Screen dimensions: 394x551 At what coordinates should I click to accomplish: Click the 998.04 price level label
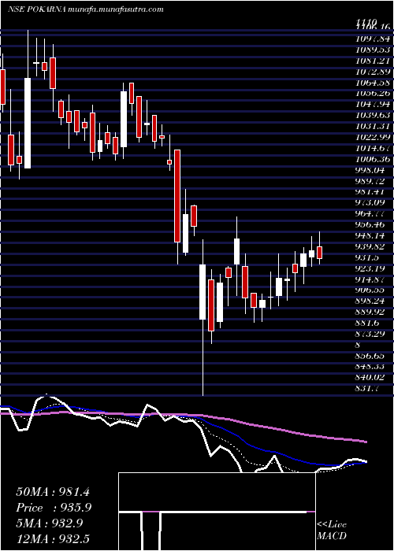pyautogui.click(x=371, y=170)
